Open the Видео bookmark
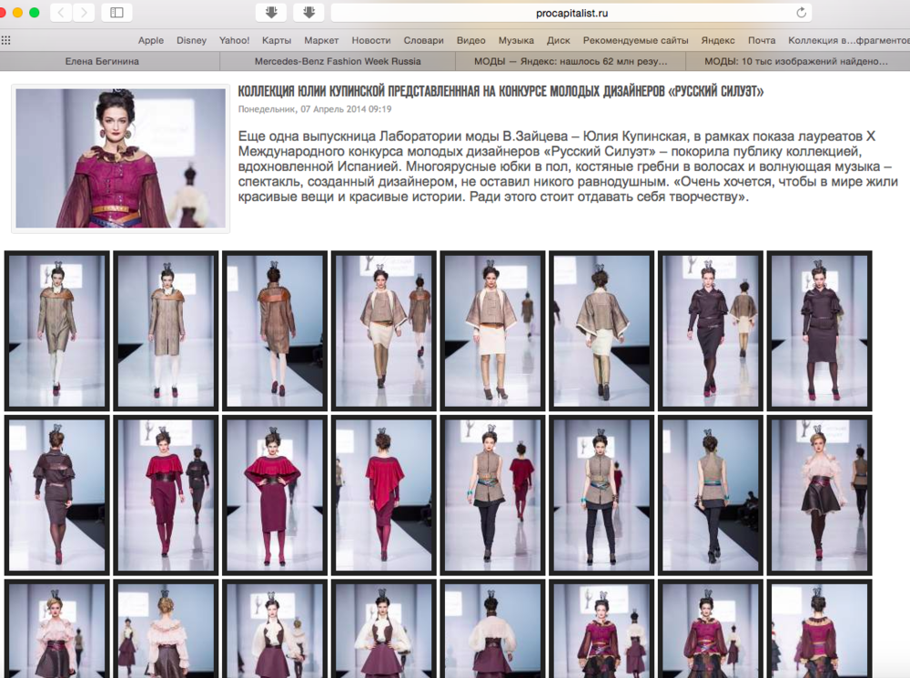 (470, 40)
